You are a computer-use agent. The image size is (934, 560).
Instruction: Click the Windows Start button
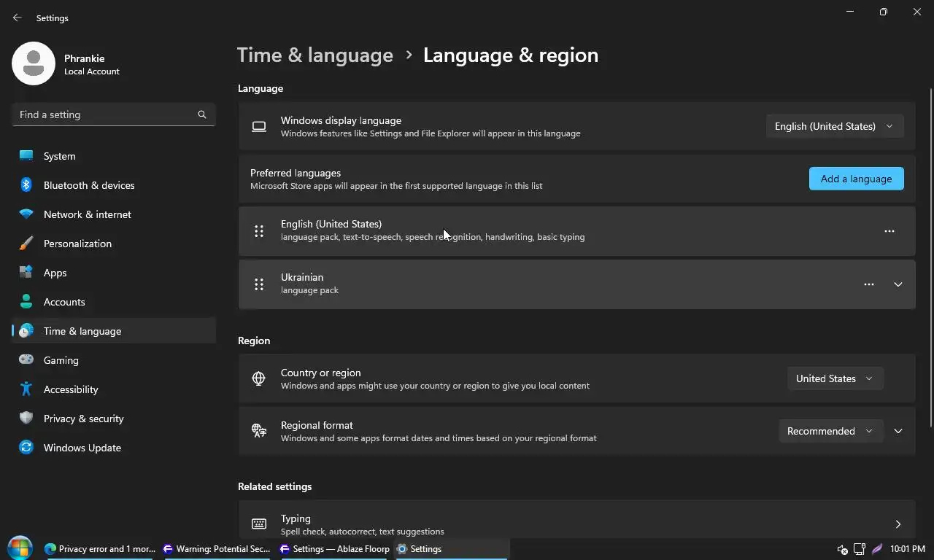20,548
